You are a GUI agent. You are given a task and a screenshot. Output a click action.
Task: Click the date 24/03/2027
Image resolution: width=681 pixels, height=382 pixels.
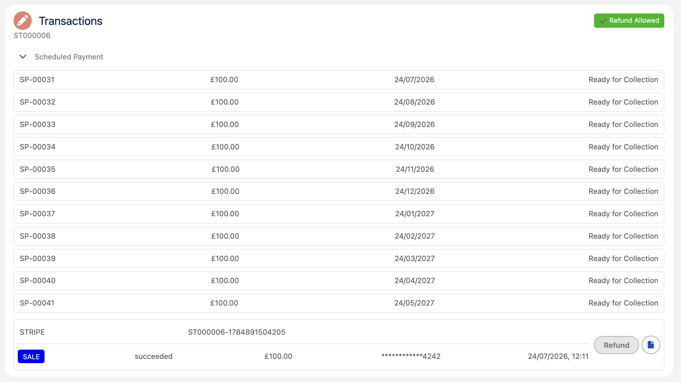pyautogui.click(x=415, y=259)
